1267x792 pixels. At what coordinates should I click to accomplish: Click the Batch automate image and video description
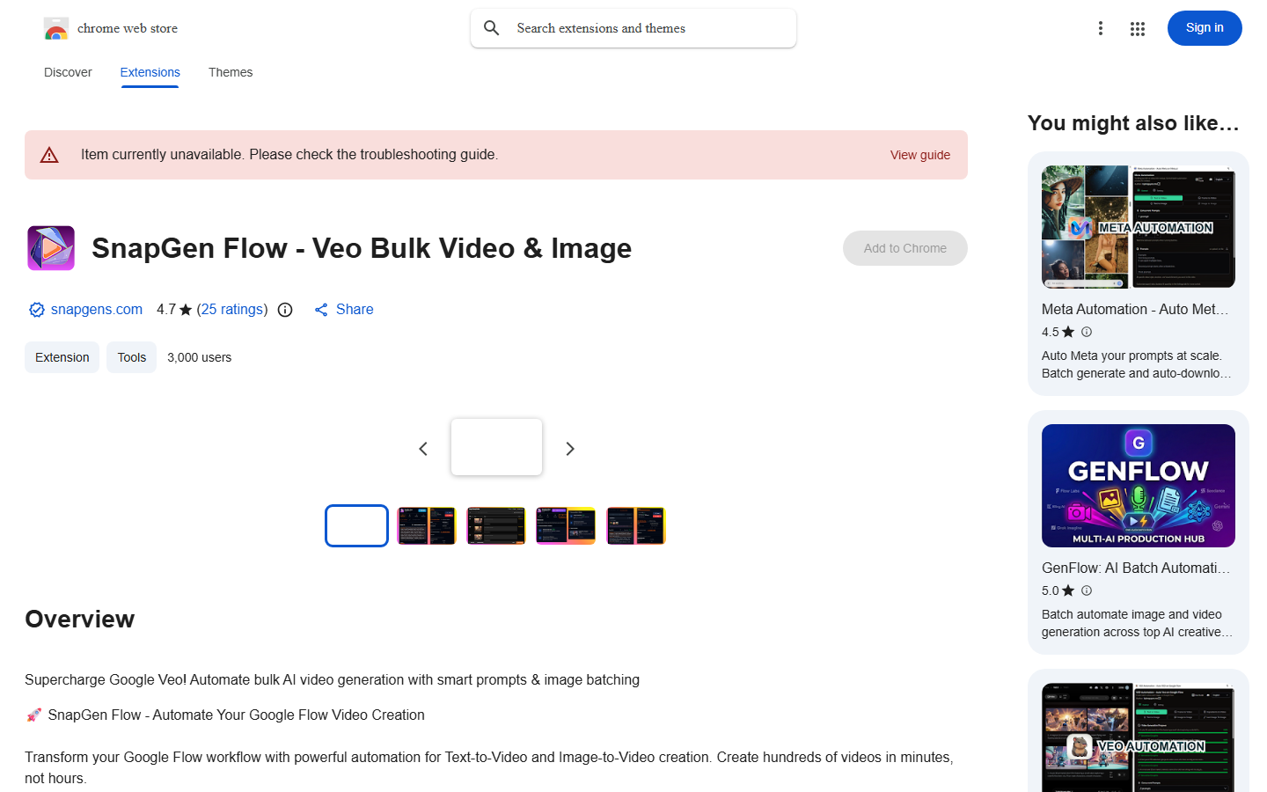tap(1137, 623)
